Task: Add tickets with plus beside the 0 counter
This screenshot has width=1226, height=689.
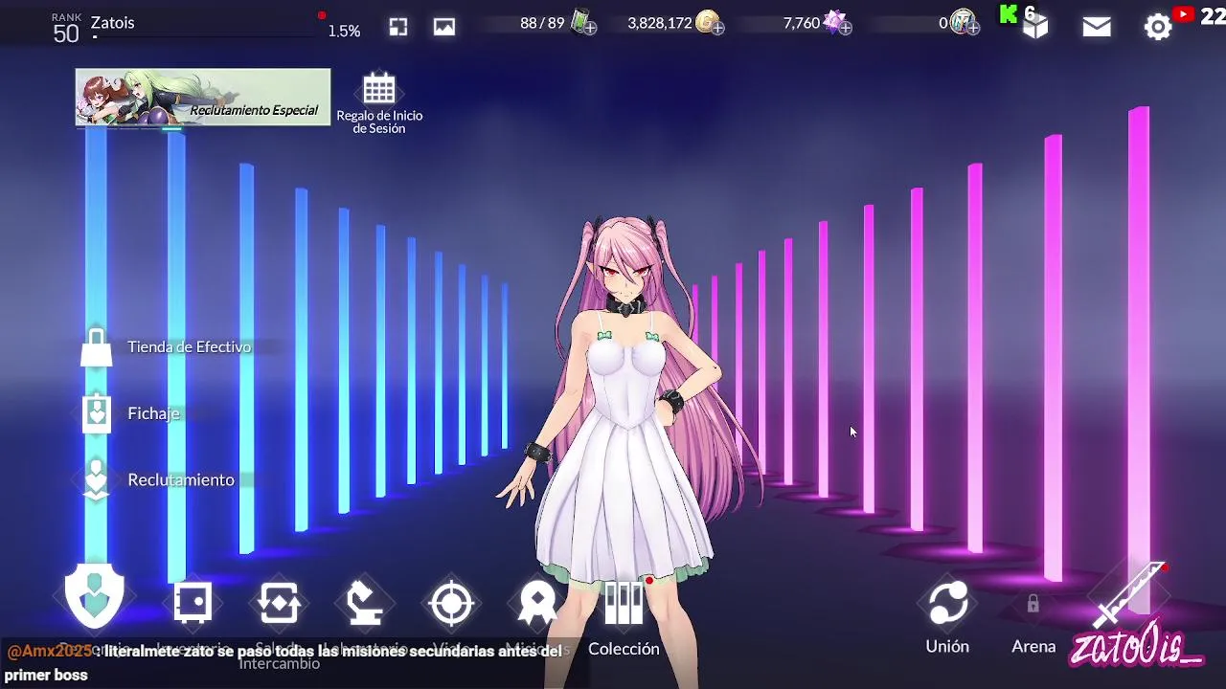Action: click(973, 29)
